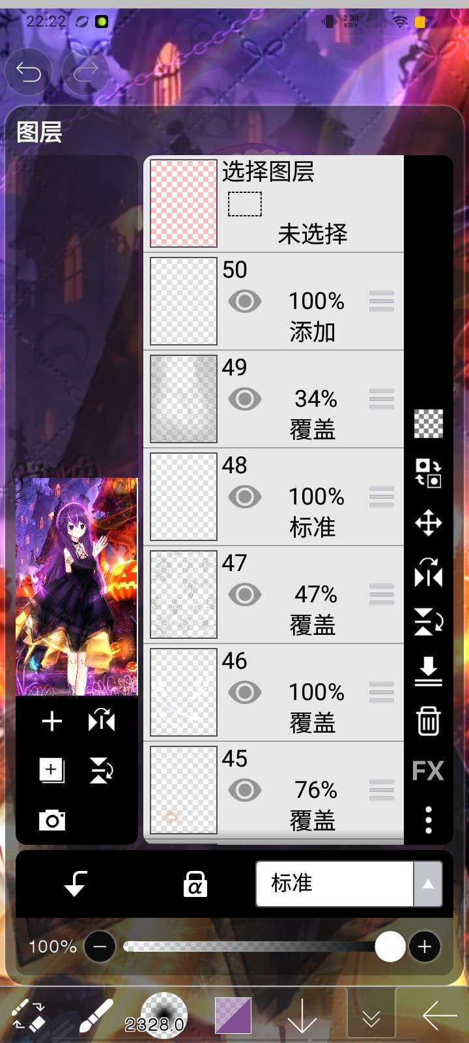This screenshot has width=469, height=1043.
Task: Decrease opacity with minus button
Action: 100,947
